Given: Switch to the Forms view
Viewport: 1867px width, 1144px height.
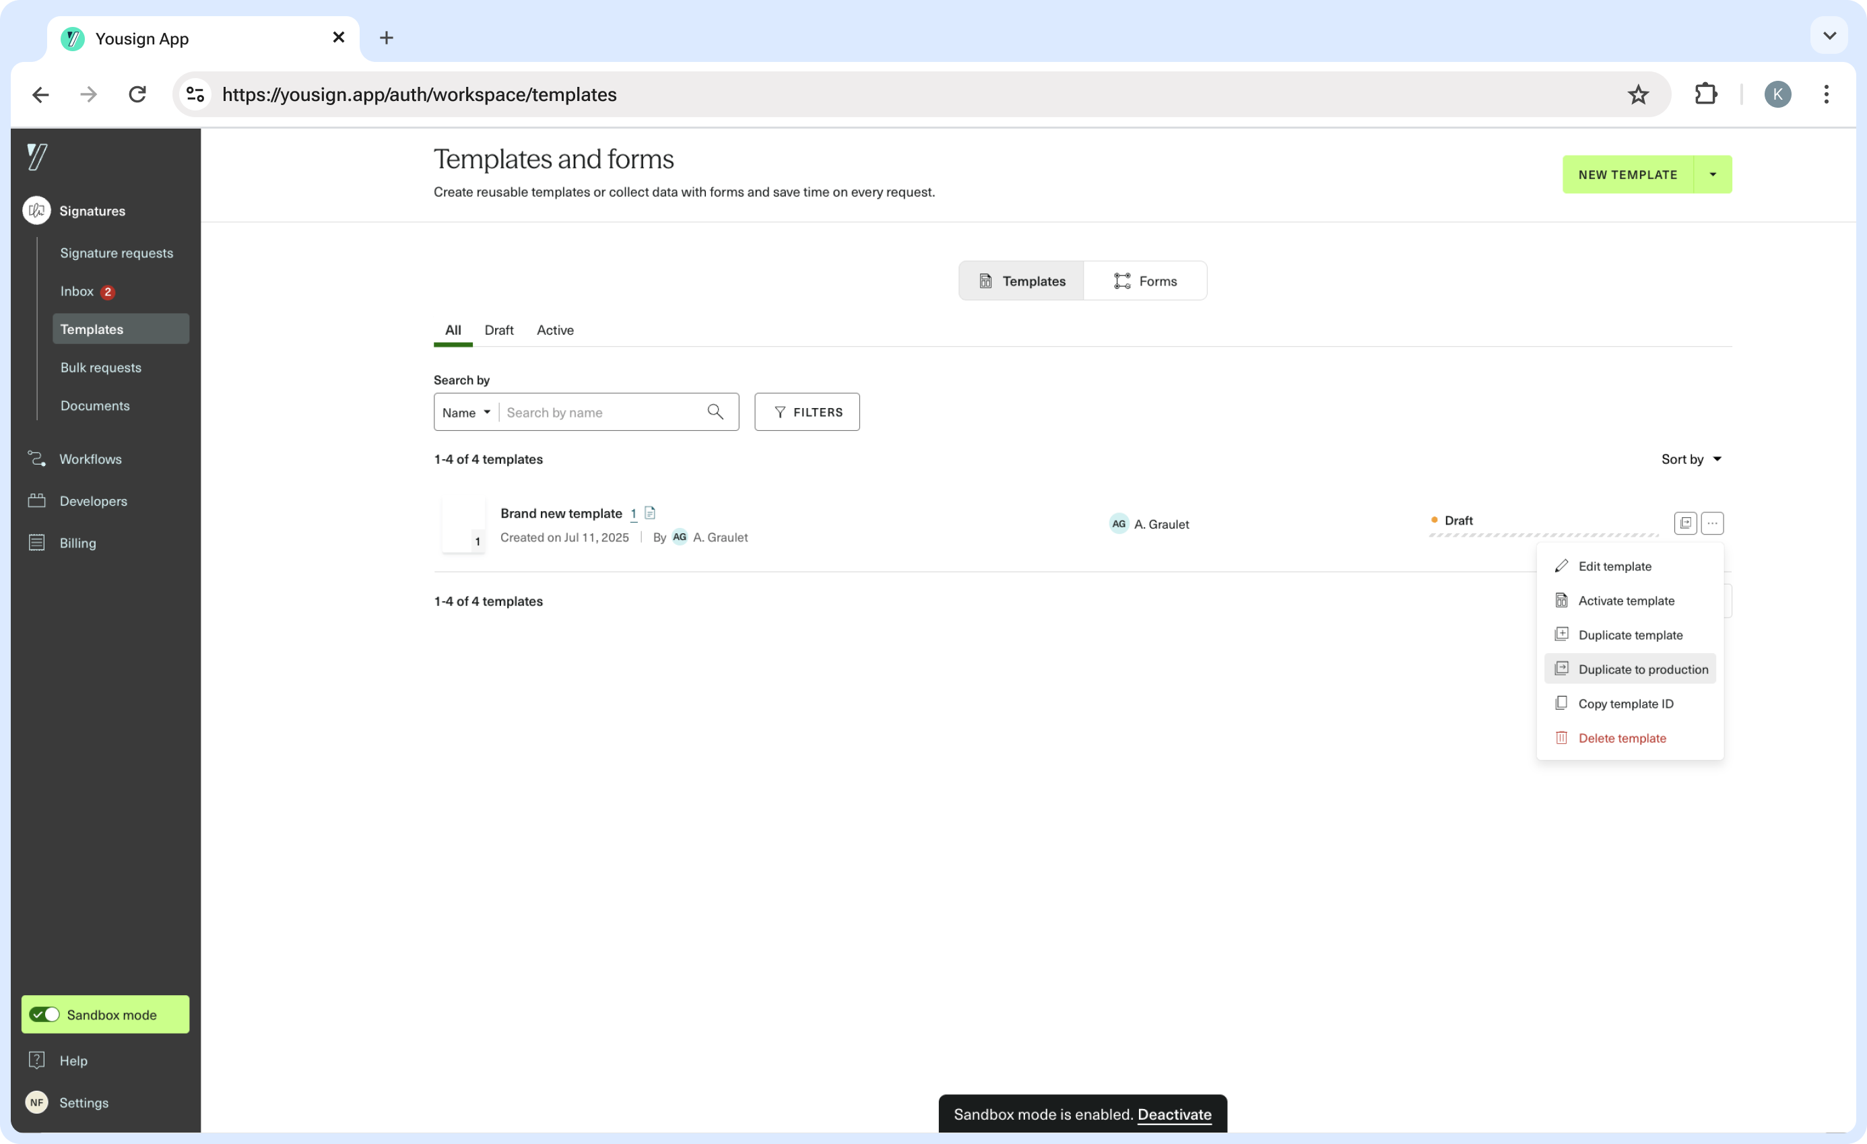Looking at the screenshot, I should tap(1145, 281).
